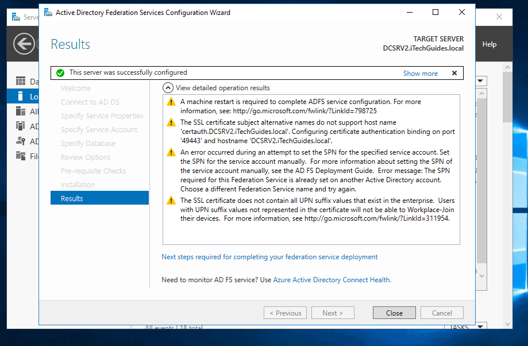
Task: Click the AD DS icon in Server Manager sidebar
Action: pyautogui.click(x=21, y=126)
